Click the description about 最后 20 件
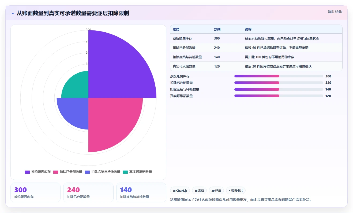The image size is (353, 213). [278, 66]
